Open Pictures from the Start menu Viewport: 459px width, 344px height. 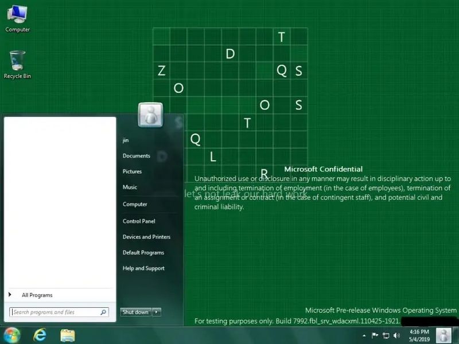coord(132,171)
